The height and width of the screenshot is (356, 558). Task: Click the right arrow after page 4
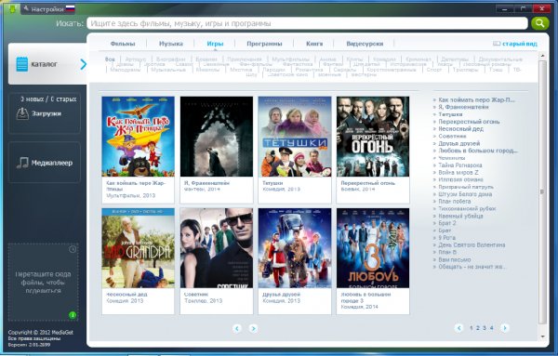pyautogui.click(x=505, y=328)
